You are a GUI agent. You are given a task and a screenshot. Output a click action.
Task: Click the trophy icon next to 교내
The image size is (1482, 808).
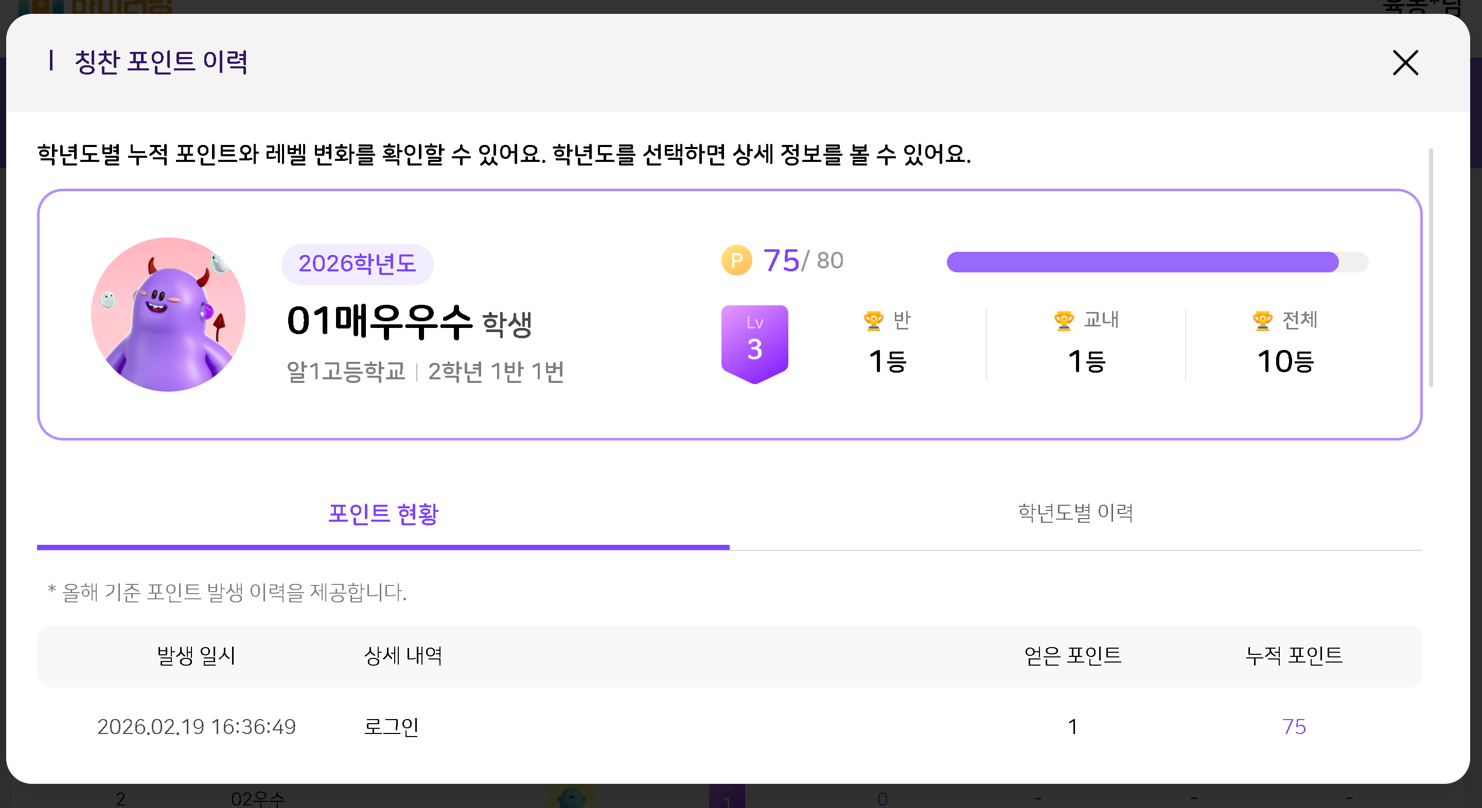(1064, 320)
